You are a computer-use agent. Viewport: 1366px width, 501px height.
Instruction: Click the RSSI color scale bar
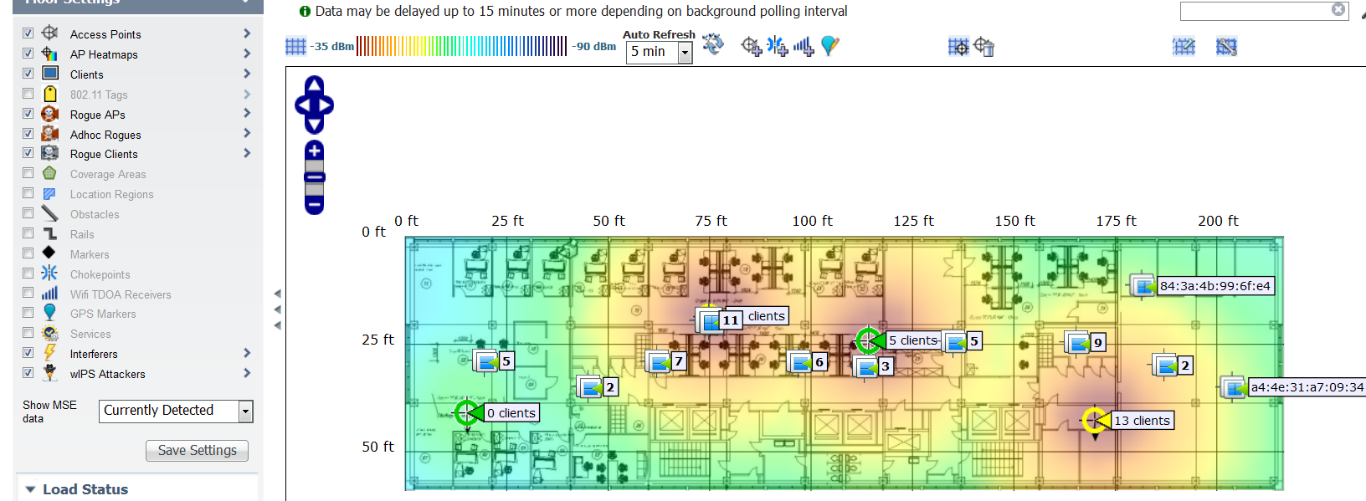(462, 46)
